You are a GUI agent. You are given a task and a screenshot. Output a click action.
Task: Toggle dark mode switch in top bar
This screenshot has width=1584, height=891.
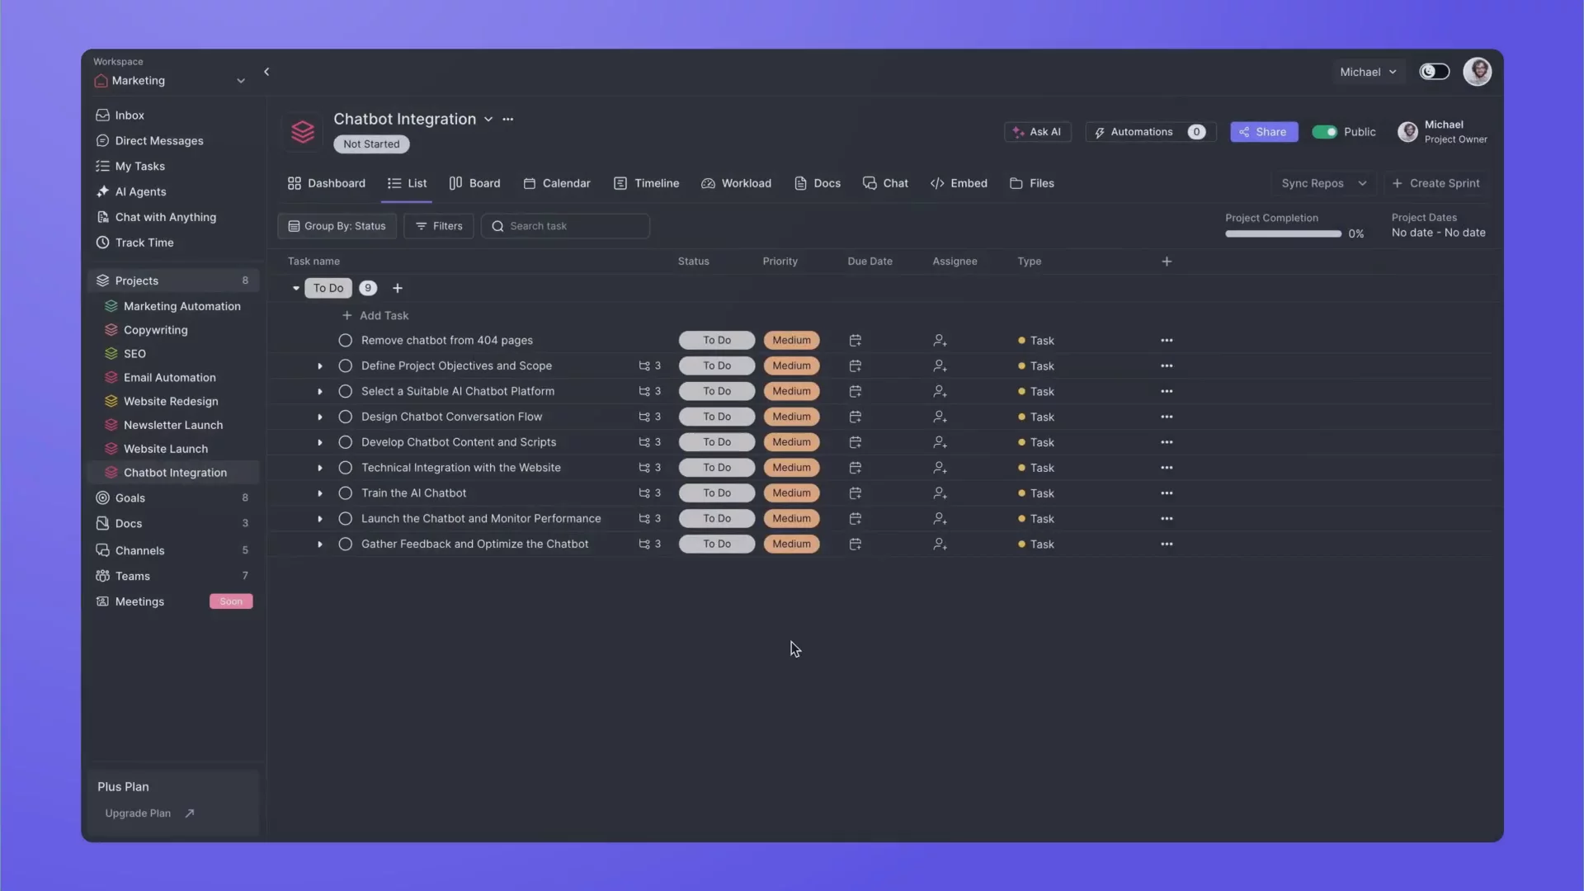click(x=1434, y=72)
